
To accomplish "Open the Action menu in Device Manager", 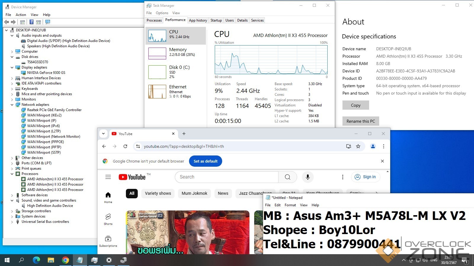I will pos(21,14).
